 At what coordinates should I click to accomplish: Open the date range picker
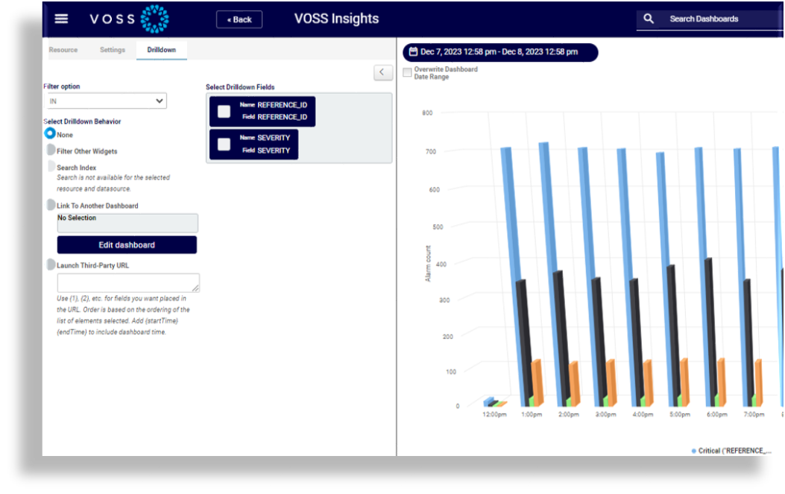pyautogui.click(x=499, y=52)
